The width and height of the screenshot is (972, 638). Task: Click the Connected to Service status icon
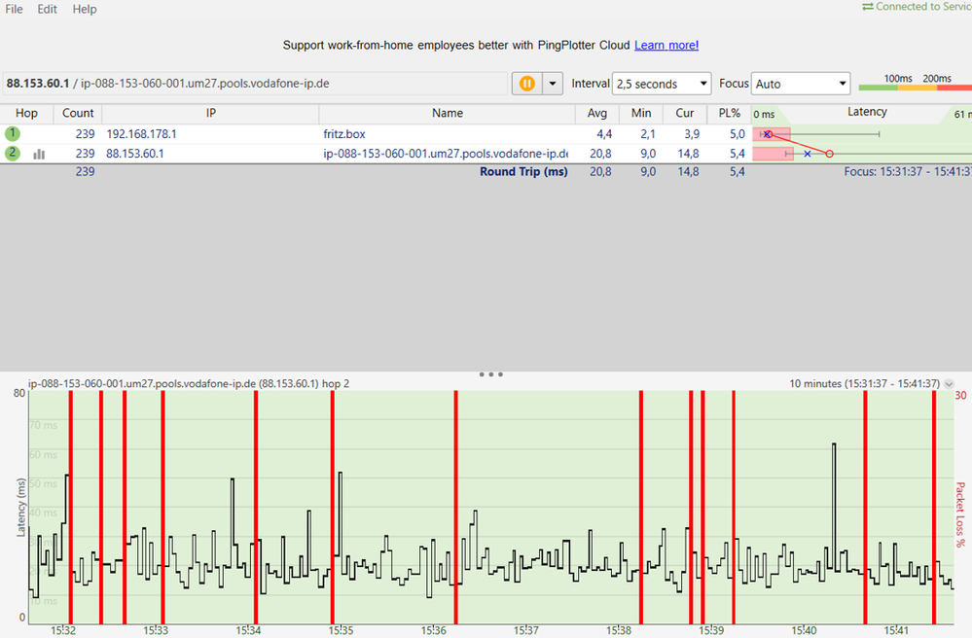[x=868, y=6]
